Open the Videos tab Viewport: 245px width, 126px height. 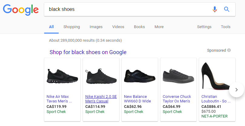click(x=118, y=27)
